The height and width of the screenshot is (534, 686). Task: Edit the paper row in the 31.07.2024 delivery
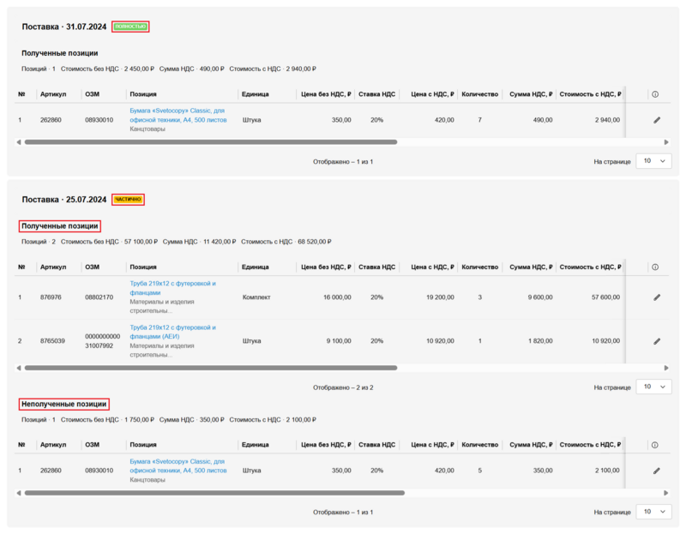(657, 120)
